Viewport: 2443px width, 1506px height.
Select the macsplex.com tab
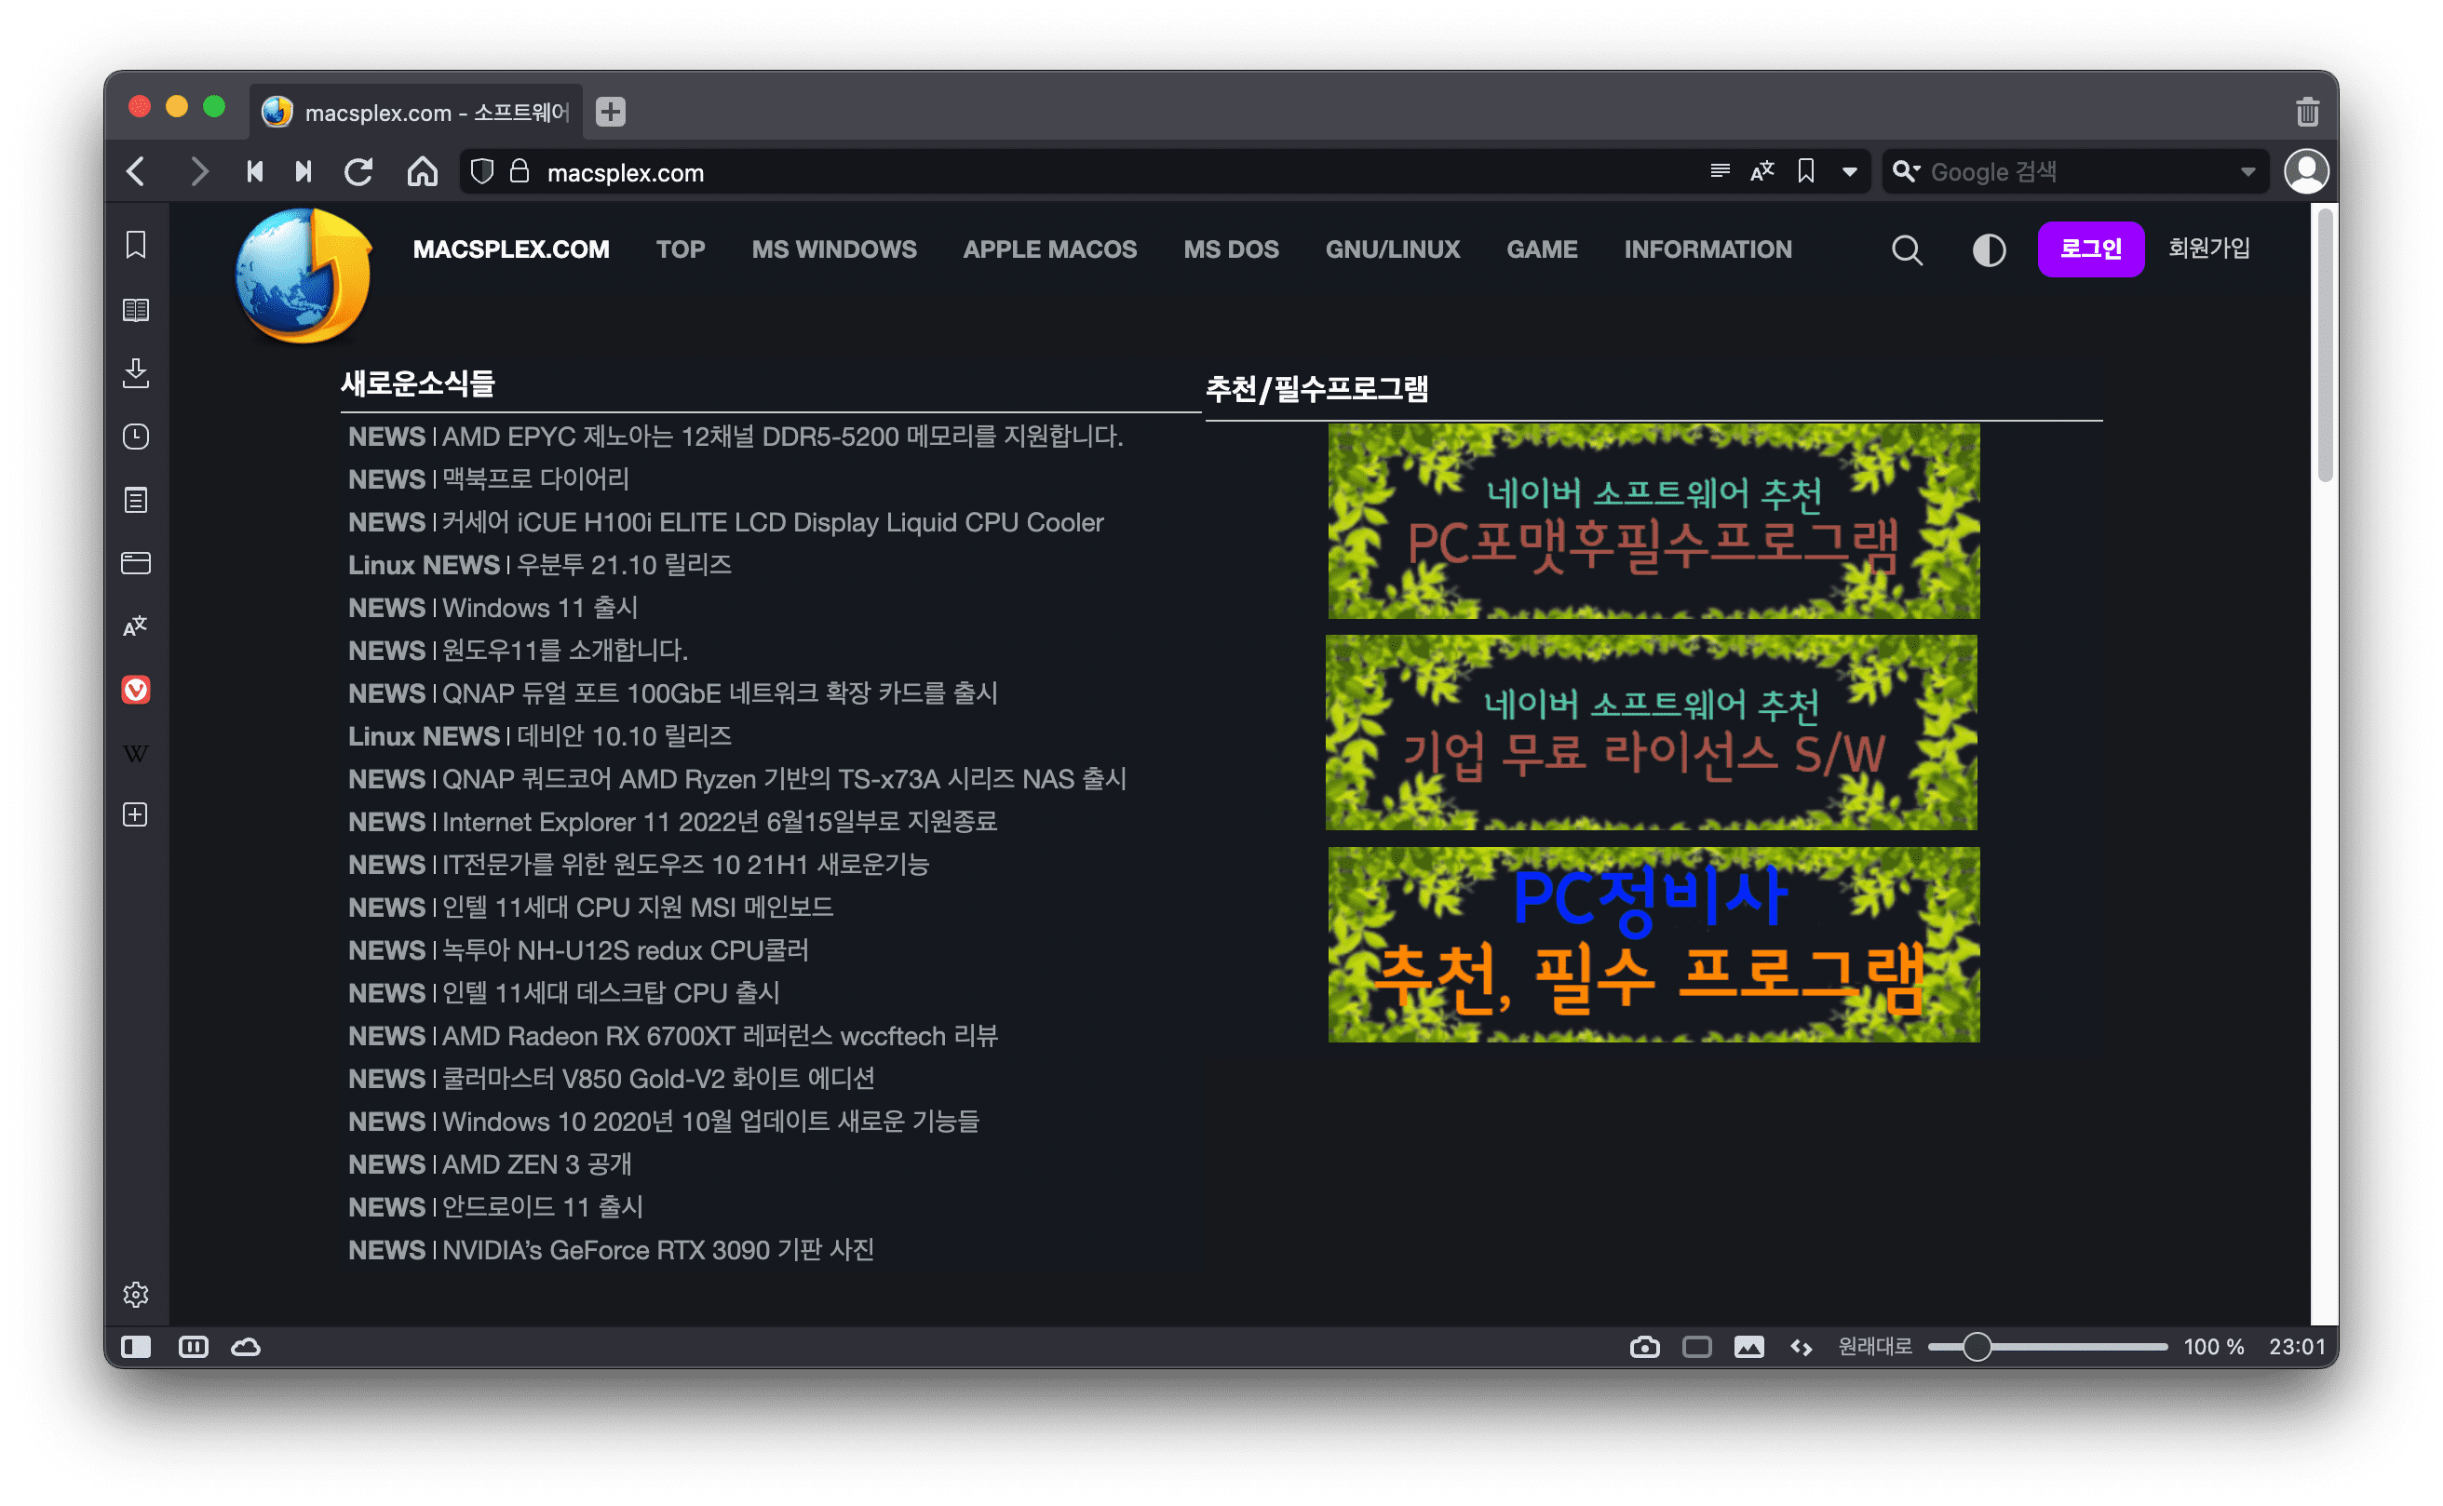[x=416, y=112]
